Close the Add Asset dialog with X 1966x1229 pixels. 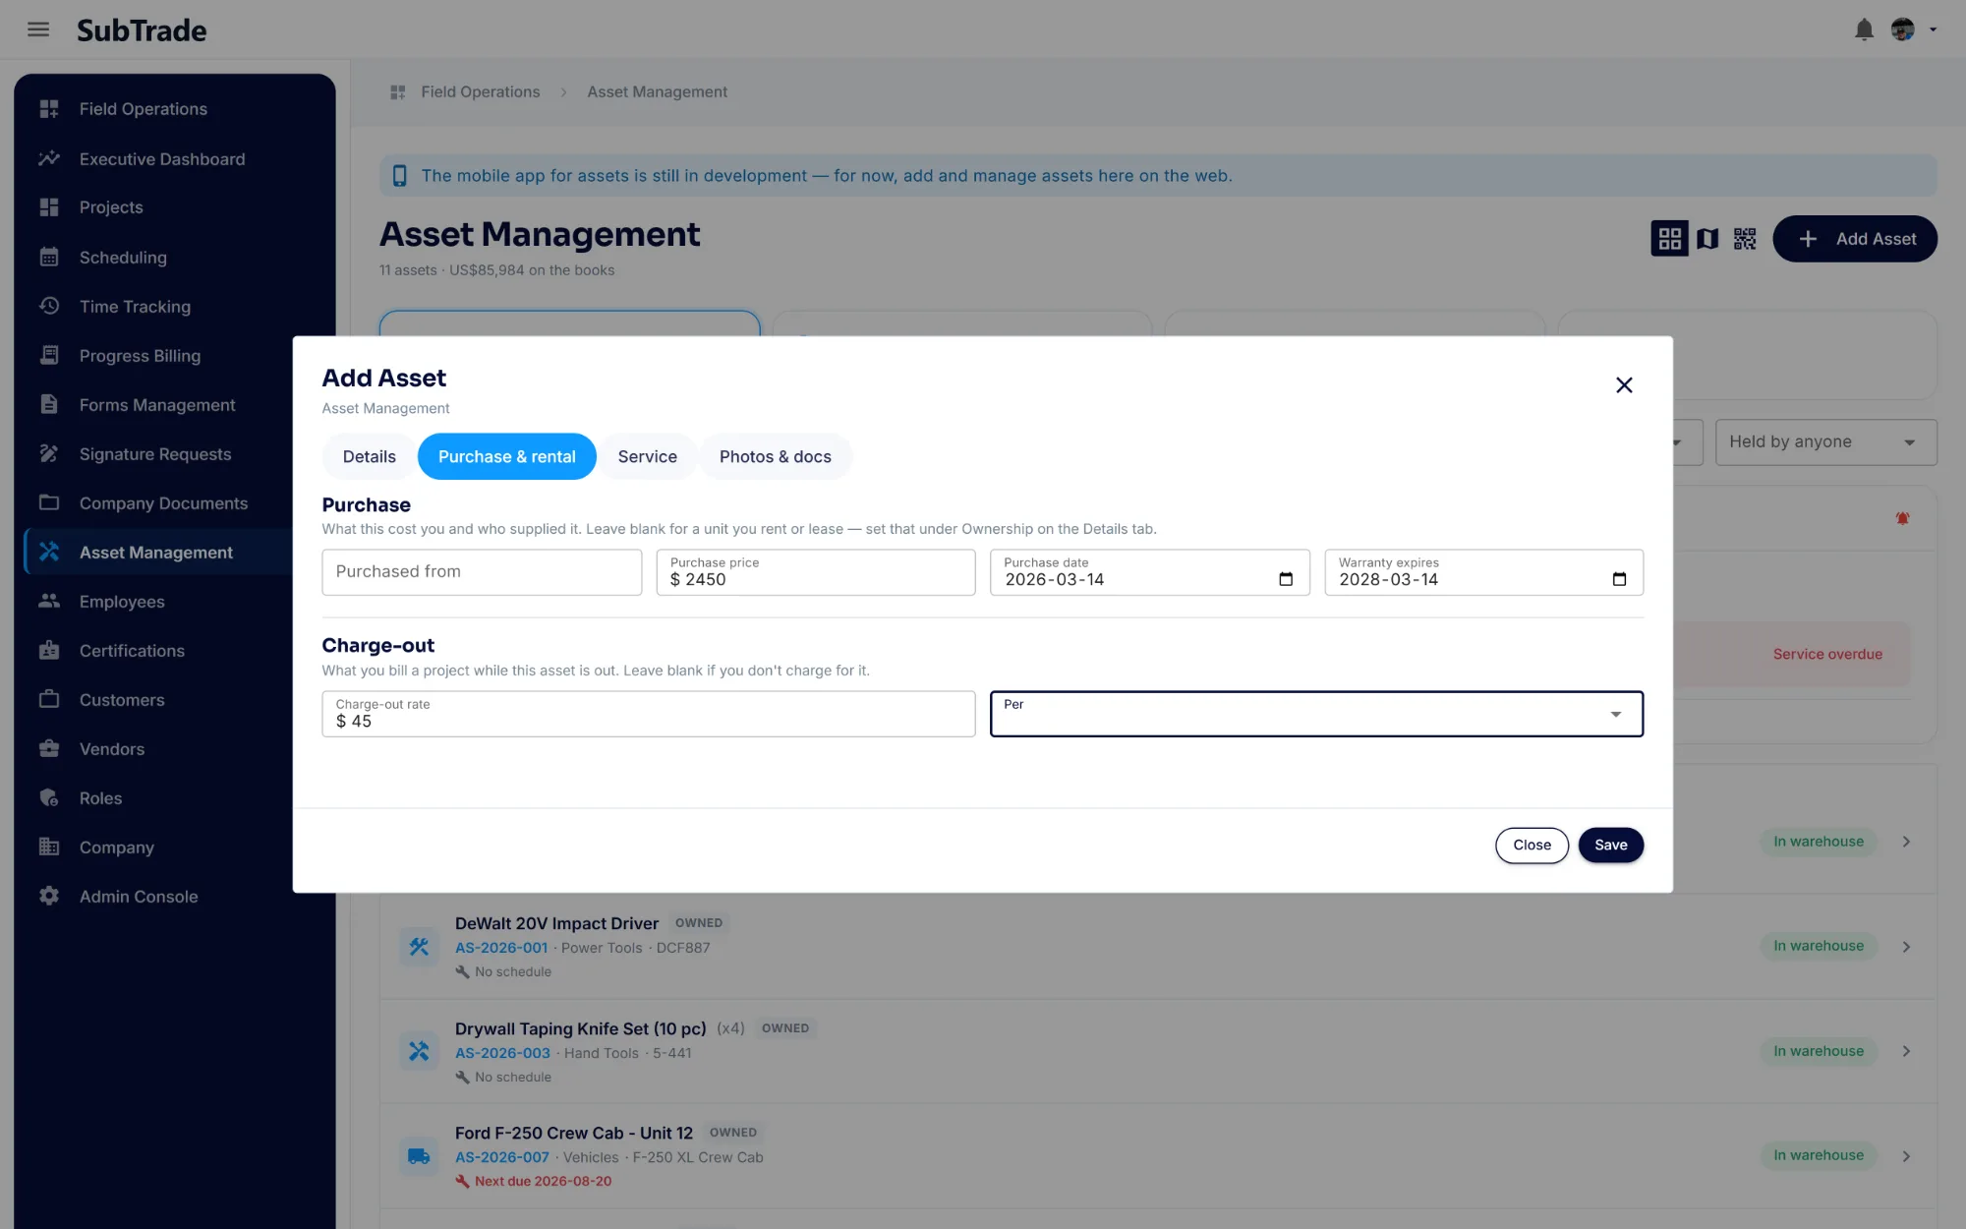pyautogui.click(x=1624, y=385)
